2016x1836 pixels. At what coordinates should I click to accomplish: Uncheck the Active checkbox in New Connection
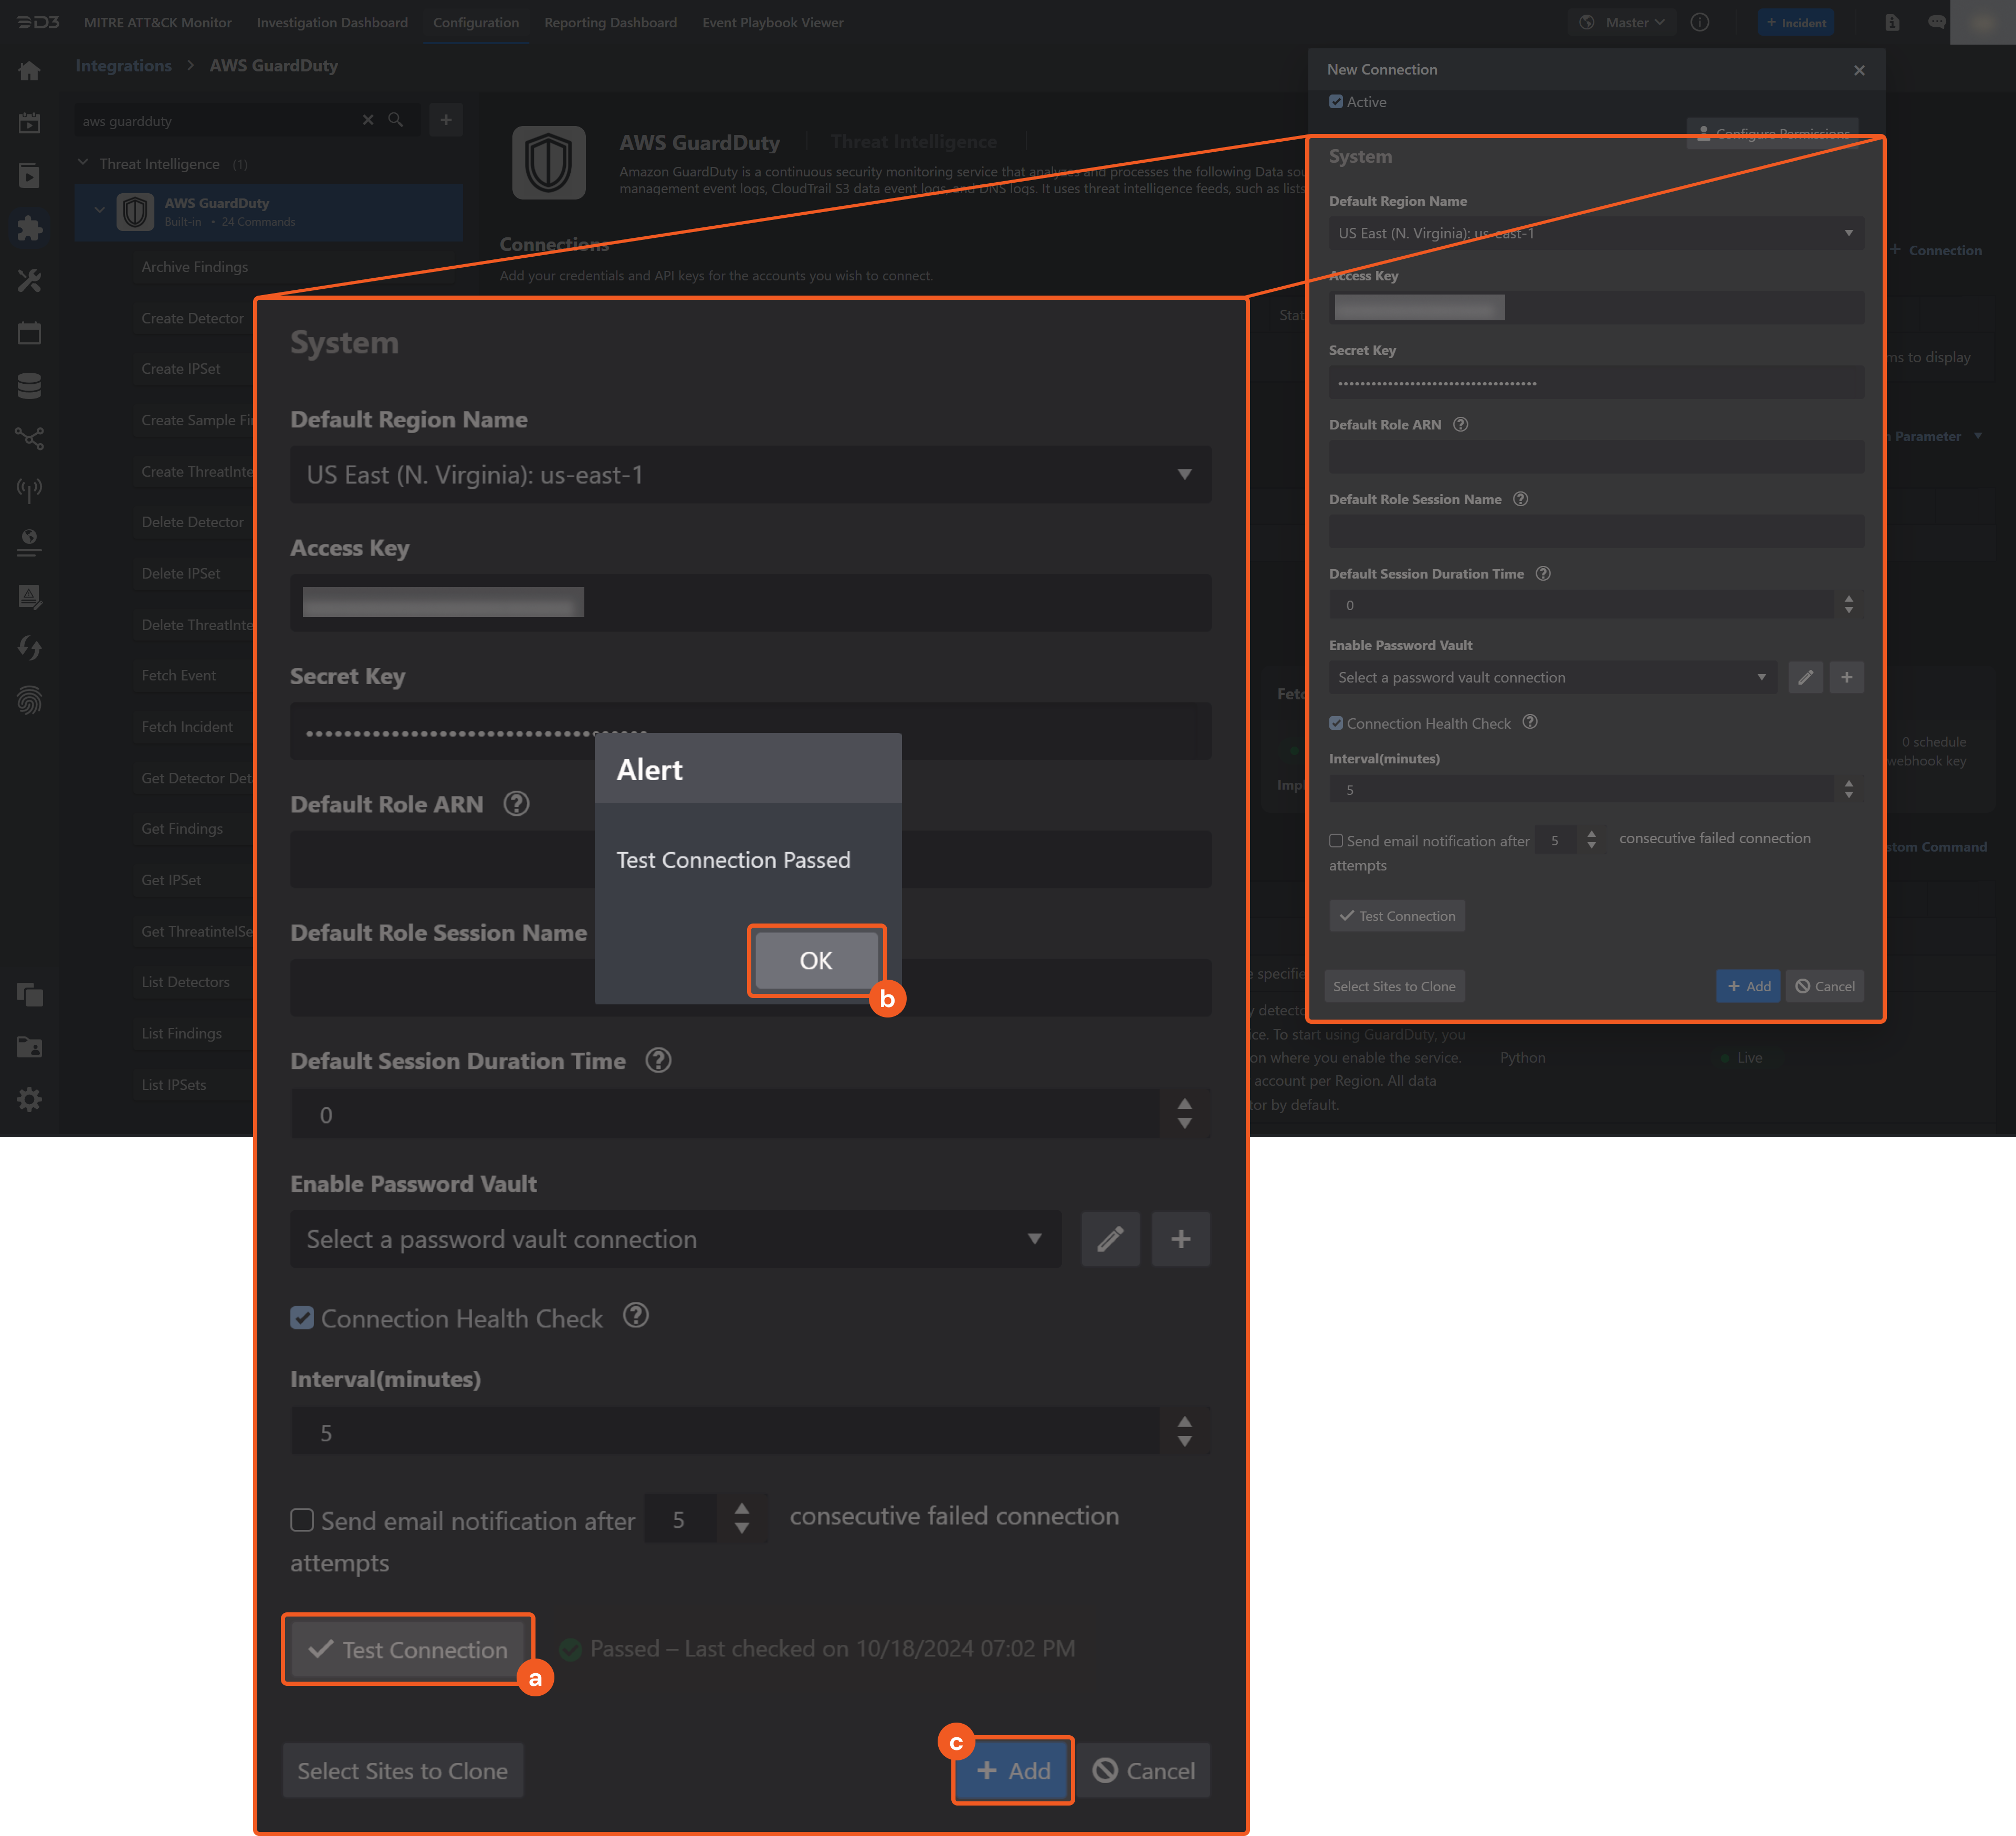[1336, 101]
